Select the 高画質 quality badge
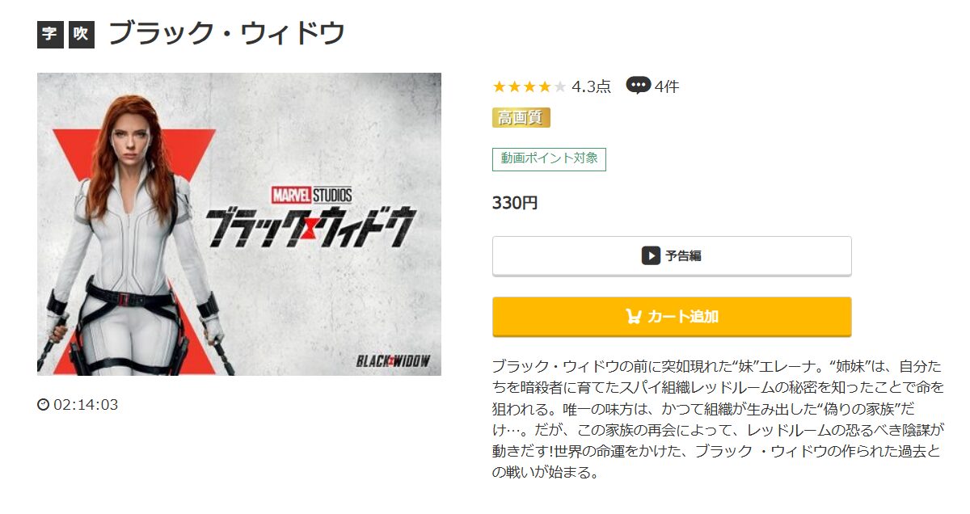The image size is (970, 514). [521, 118]
